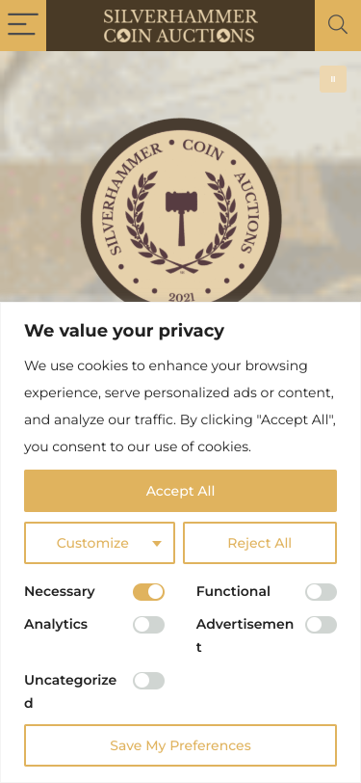Viewport: 361px width, 783px height.
Task: Click the Functional category label
Action: point(233,591)
